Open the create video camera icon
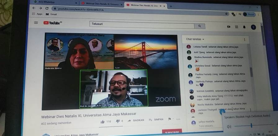 [229, 27]
